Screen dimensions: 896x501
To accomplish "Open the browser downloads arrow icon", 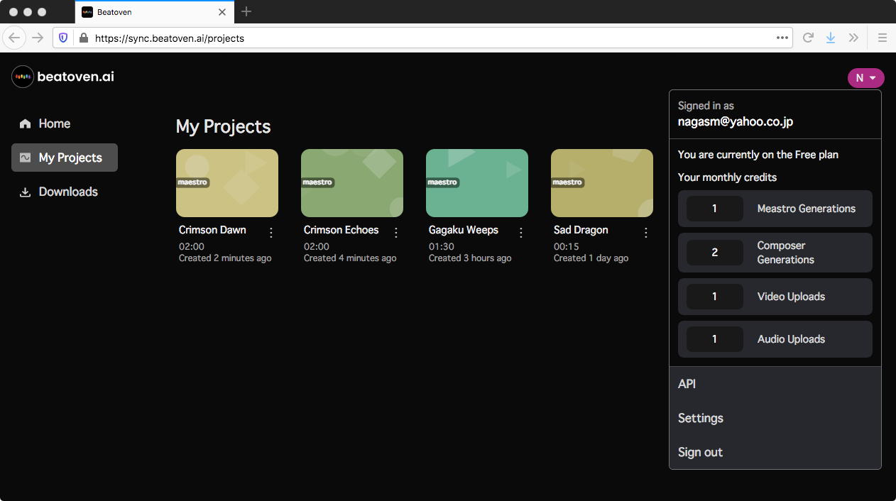I will pyautogui.click(x=830, y=38).
